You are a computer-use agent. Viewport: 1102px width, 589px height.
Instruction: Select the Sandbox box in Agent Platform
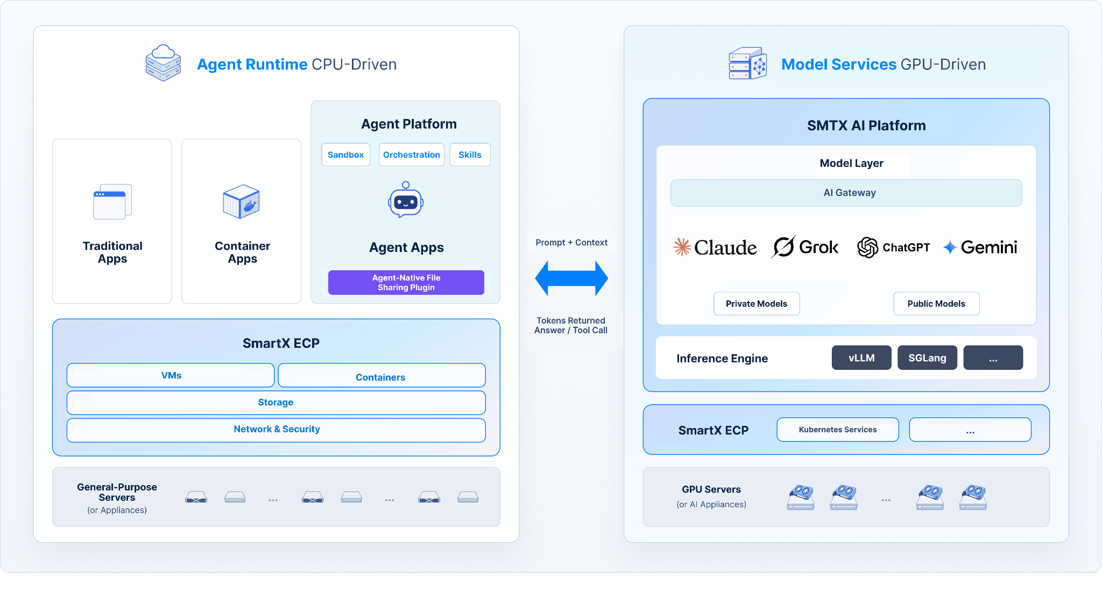click(346, 155)
